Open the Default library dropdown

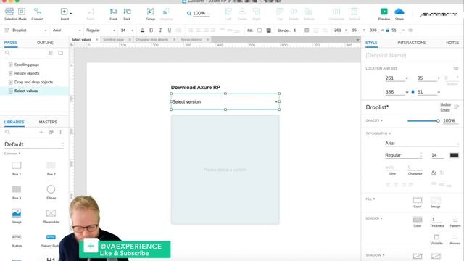click(34, 144)
